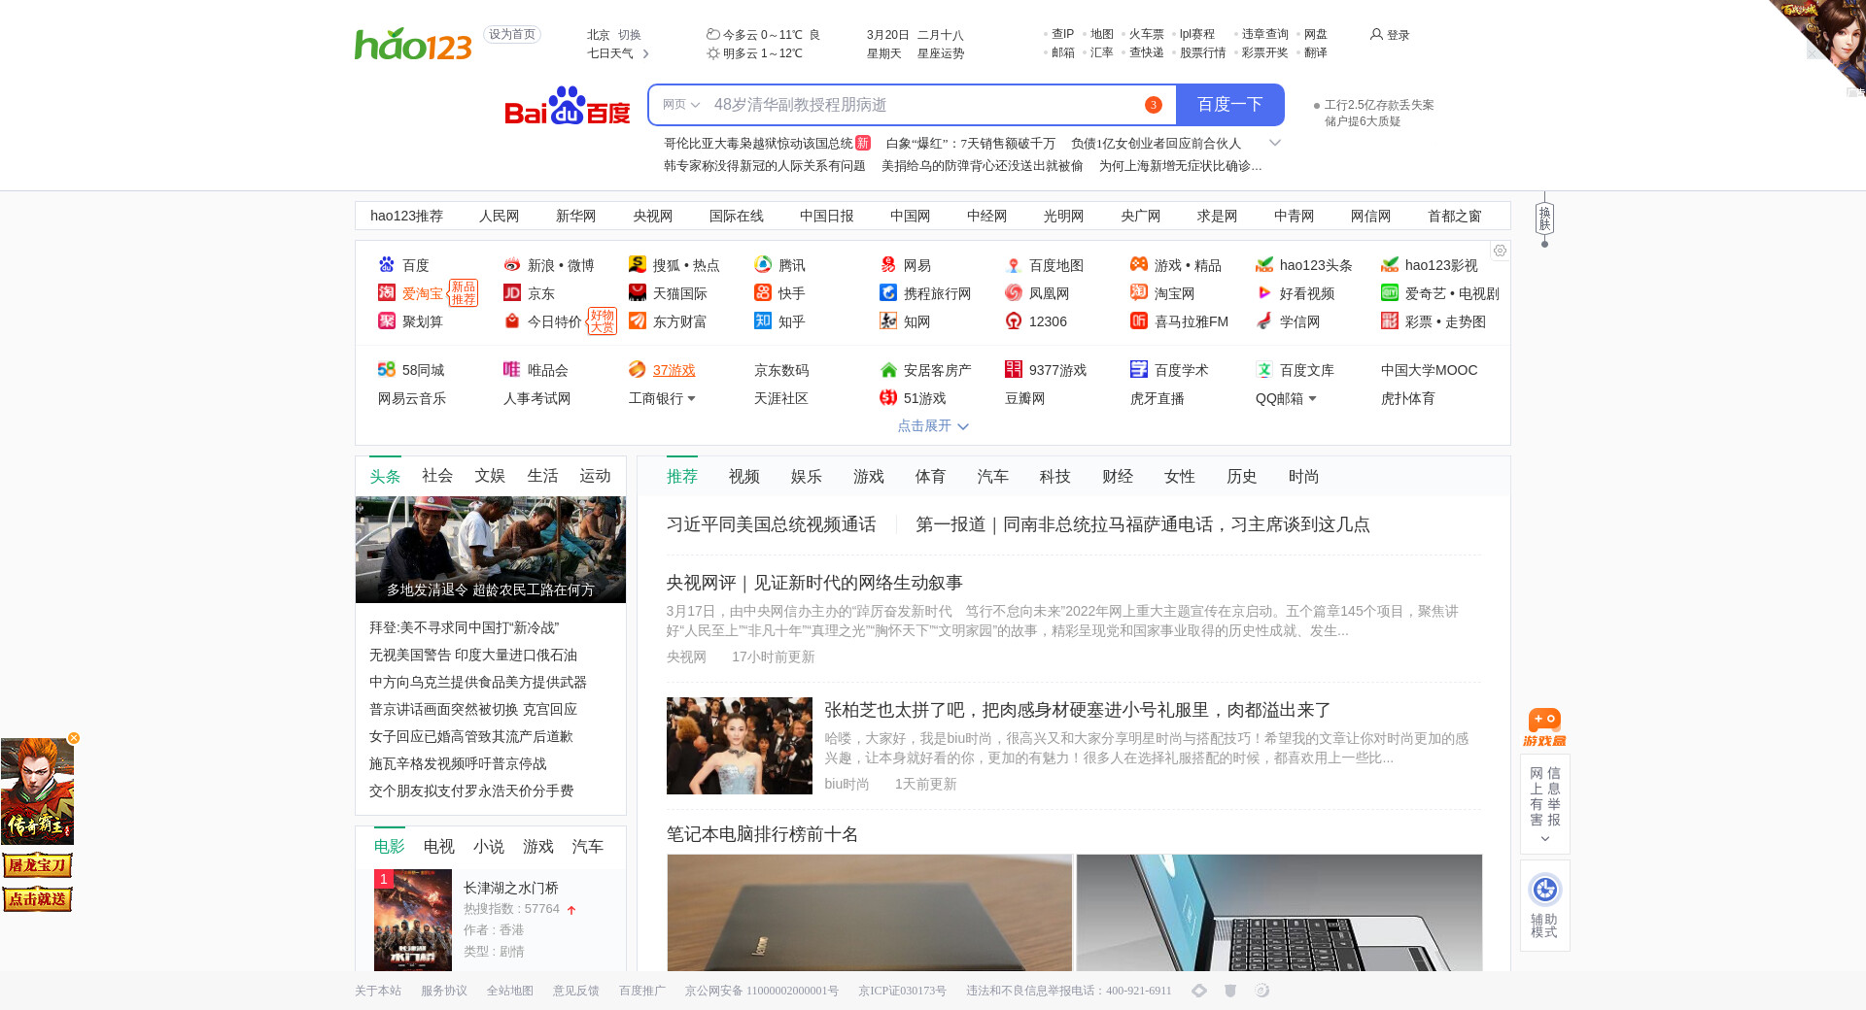Open the migrant workers news thumbnail
The height and width of the screenshot is (1010, 1866).
(x=490, y=549)
